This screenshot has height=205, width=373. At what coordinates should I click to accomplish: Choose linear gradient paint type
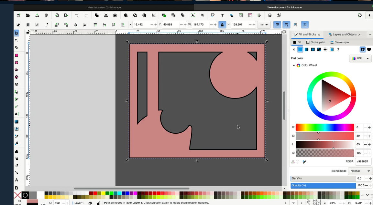(x=306, y=50)
